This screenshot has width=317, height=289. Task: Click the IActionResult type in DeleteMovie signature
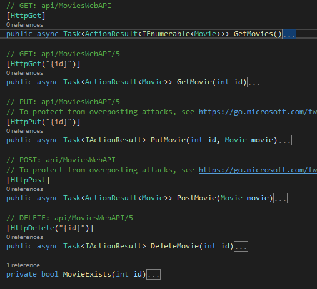[113, 246]
